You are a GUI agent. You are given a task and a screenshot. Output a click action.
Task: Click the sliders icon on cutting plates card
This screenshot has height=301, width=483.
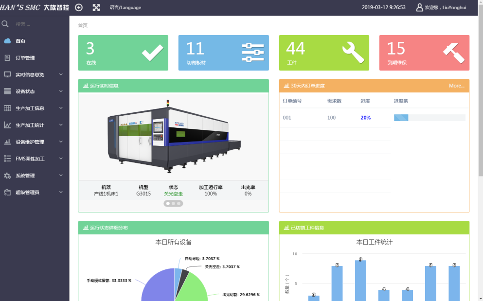[x=252, y=53]
